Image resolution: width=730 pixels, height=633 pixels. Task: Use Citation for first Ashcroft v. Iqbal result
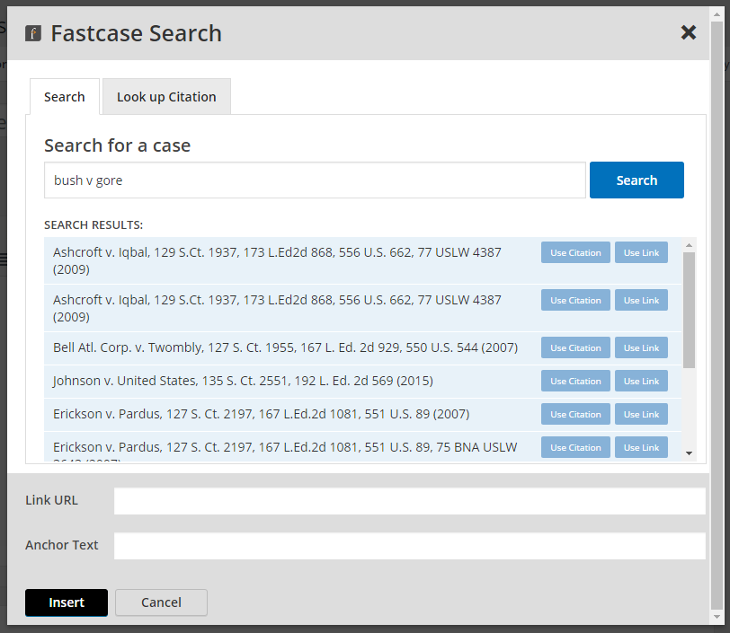click(575, 252)
